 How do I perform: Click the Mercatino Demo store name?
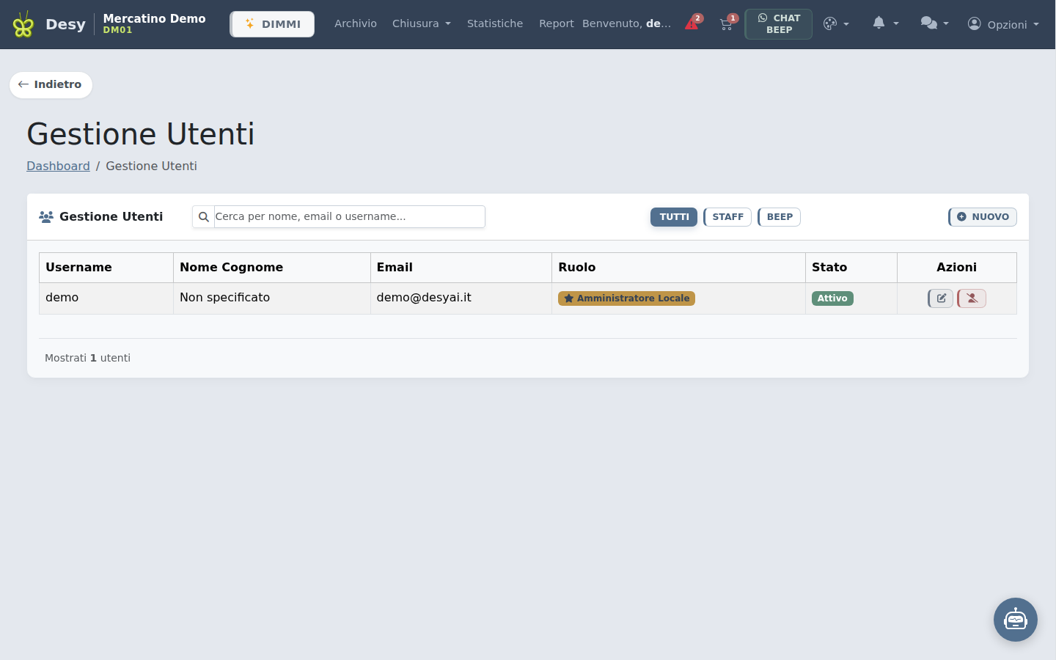tap(154, 18)
